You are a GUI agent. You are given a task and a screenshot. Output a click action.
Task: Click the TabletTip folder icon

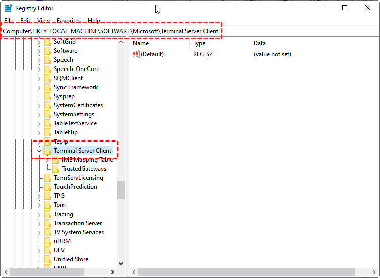coord(48,132)
